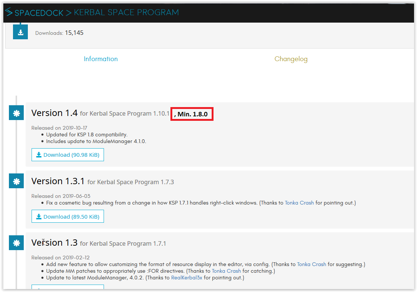Click the downloads count '15,145'
This screenshot has width=417, height=292.
pyautogui.click(x=74, y=33)
